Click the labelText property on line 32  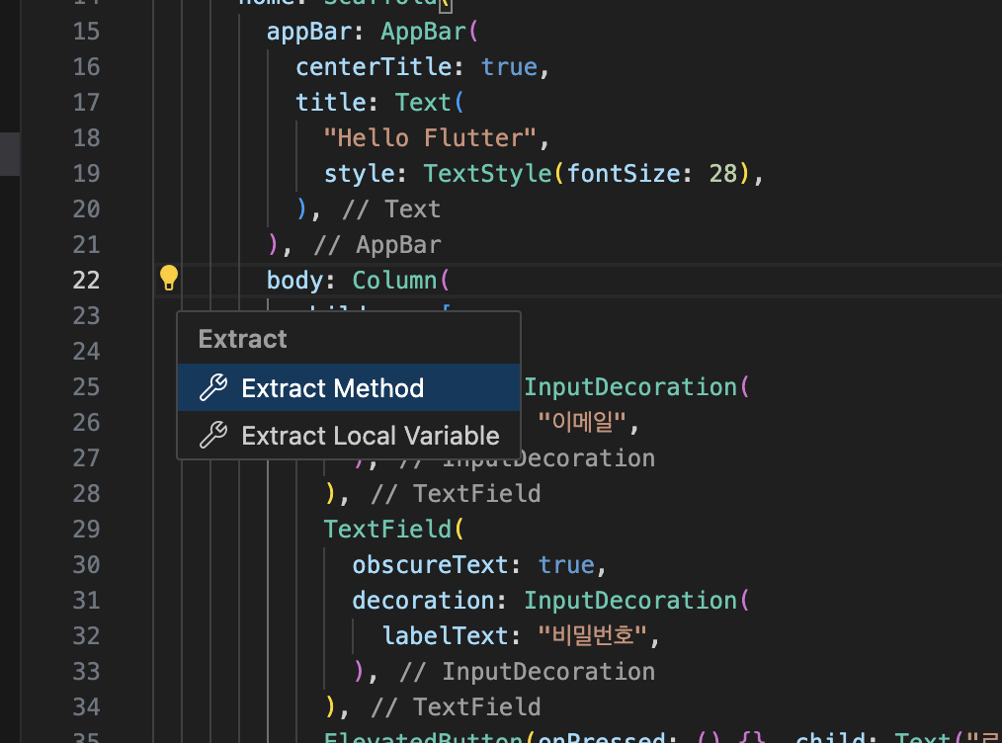[x=445, y=635]
